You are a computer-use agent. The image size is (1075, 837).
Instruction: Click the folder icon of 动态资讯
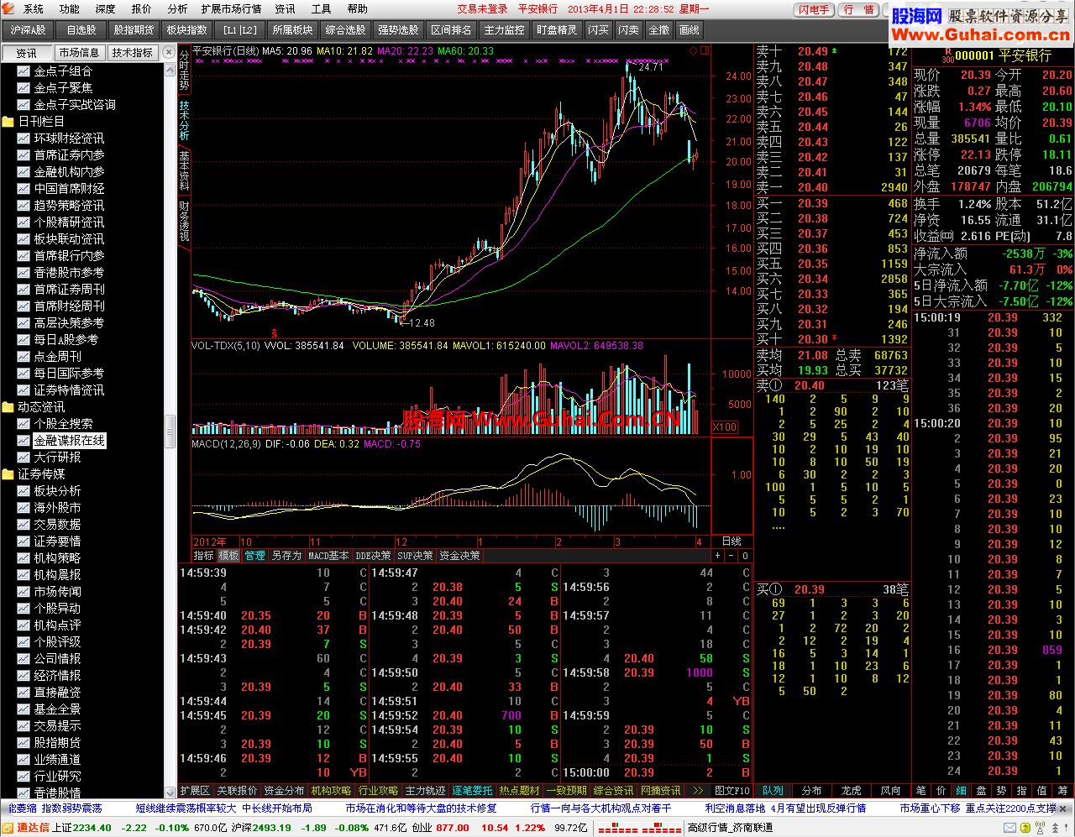(x=8, y=407)
